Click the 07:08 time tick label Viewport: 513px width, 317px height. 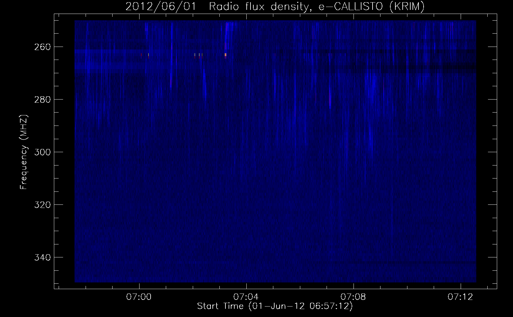(353, 297)
